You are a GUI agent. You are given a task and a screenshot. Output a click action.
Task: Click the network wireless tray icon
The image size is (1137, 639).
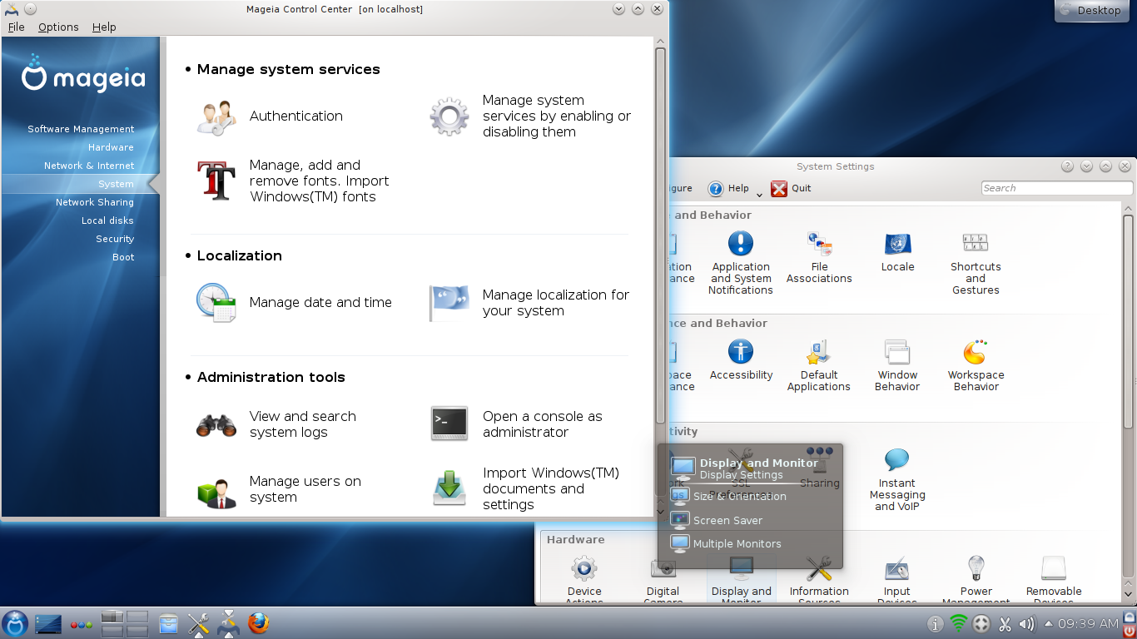point(959,623)
